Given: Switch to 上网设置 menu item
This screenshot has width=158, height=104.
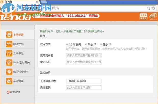Looking at the screenshot, I should click(x=18, y=35).
